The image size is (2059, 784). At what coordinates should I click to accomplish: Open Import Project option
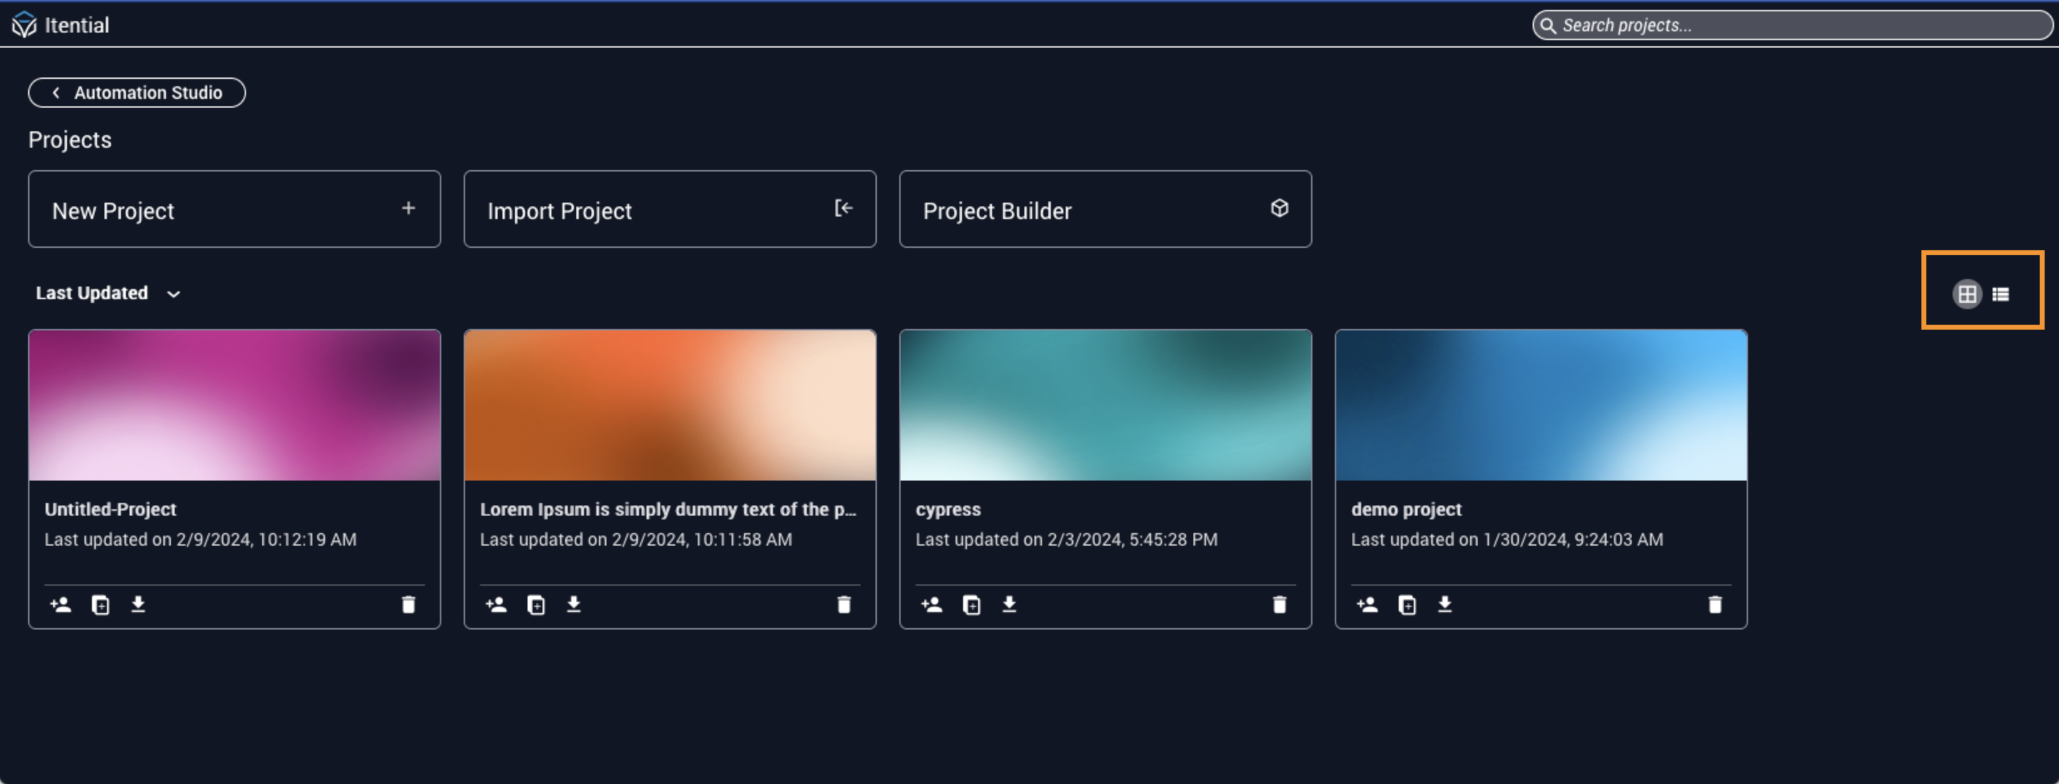tap(669, 210)
